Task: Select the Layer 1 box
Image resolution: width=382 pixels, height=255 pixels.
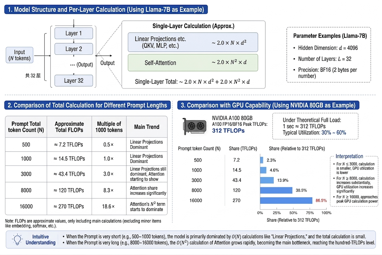Action: coord(73,33)
